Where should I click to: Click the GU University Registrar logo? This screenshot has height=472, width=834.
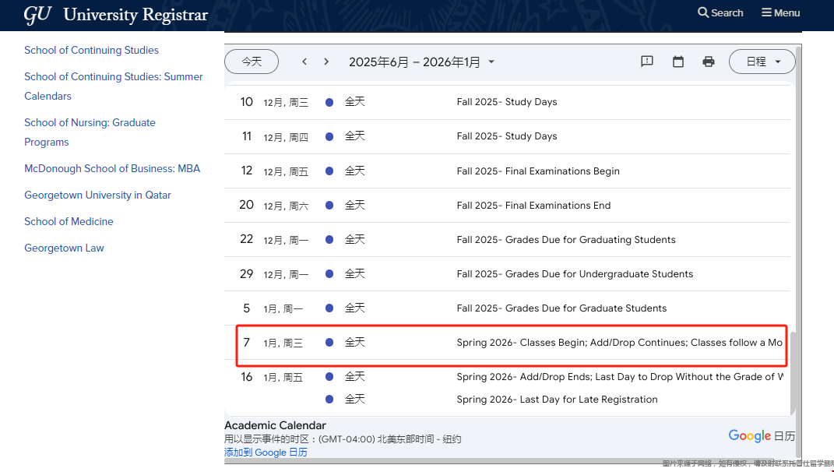[116, 14]
